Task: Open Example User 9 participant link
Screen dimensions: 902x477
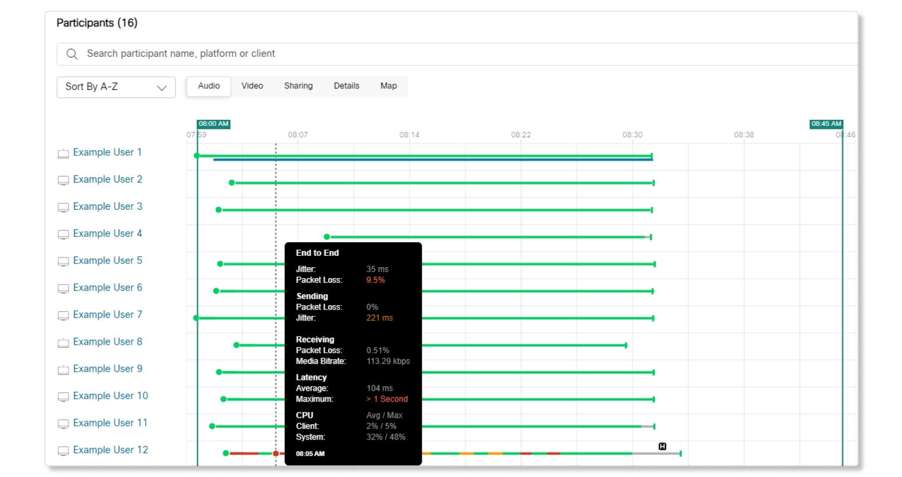Action: tap(107, 369)
